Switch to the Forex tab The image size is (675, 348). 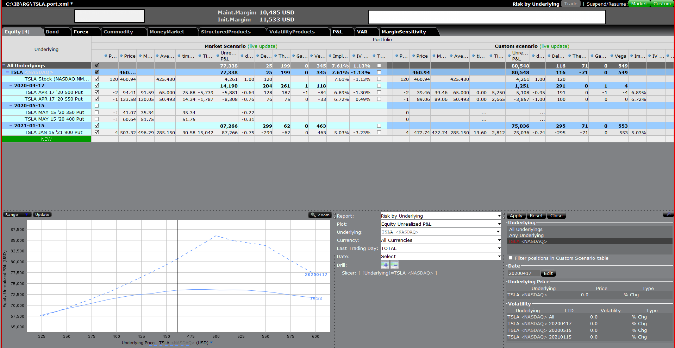click(x=85, y=32)
